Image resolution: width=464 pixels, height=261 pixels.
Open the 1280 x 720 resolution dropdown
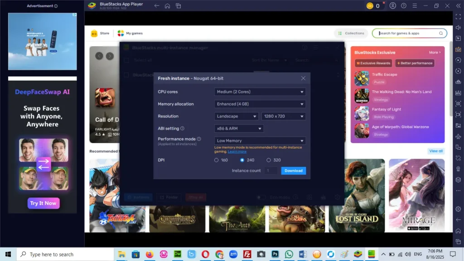284,116
